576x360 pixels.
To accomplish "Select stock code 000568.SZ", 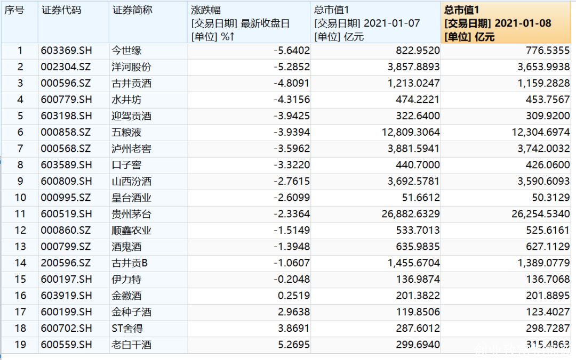I will tap(66, 149).
